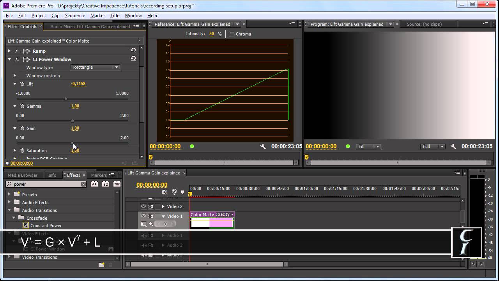
Task: Solo the left audio channel button
Action: (x=473, y=264)
